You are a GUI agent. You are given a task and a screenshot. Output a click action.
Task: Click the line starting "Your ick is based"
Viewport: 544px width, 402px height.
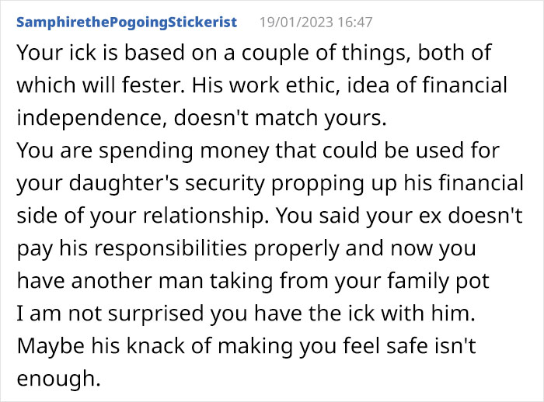253,53
